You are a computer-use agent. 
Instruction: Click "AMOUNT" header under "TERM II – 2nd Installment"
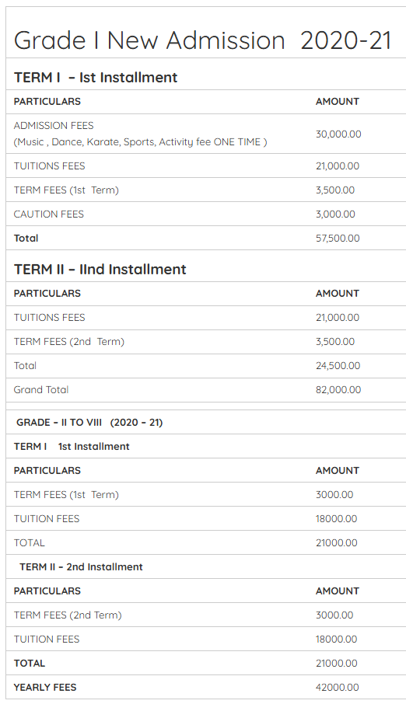click(338, 591)
